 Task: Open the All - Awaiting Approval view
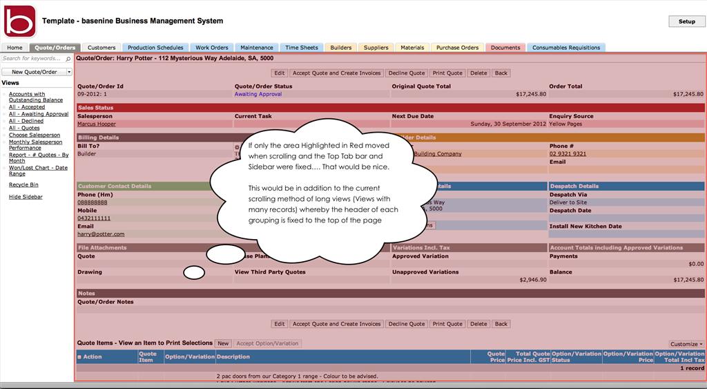coord(39,114)
